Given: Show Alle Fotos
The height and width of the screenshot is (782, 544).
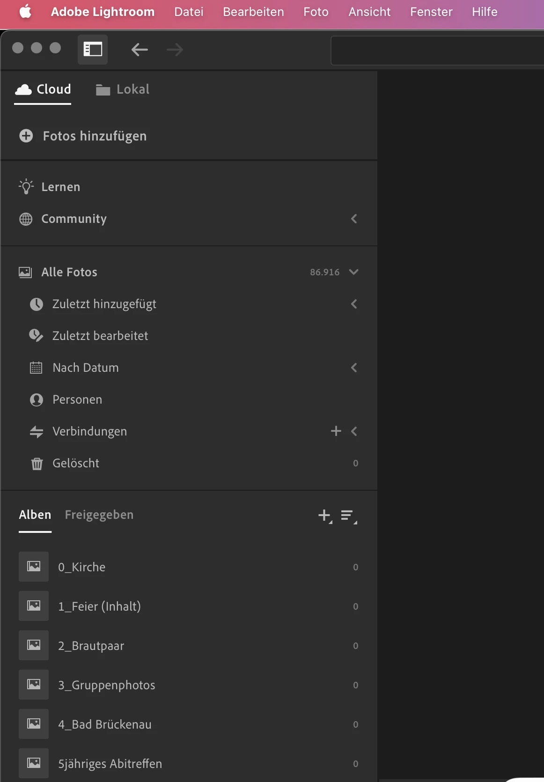Looking at the screenshot, I should click(x=69, y=272).
